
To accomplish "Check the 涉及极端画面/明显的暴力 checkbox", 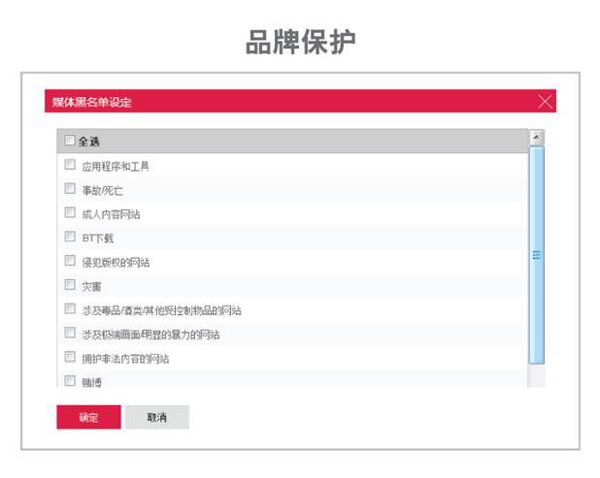I will [x=70, y=333].
